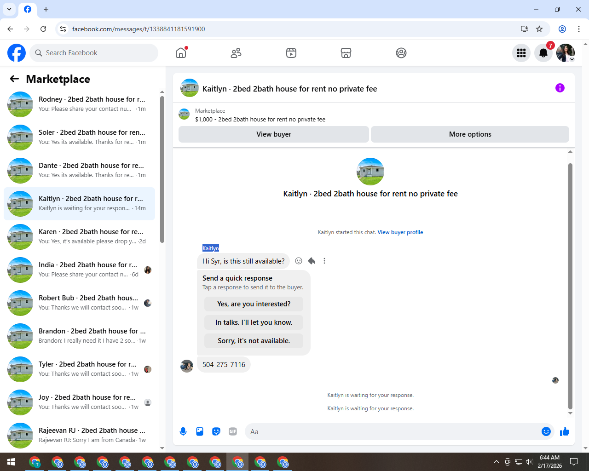
Task: Click the back arrow beside Marketplace
Action: pyautogui.click(x=14, y=79)
